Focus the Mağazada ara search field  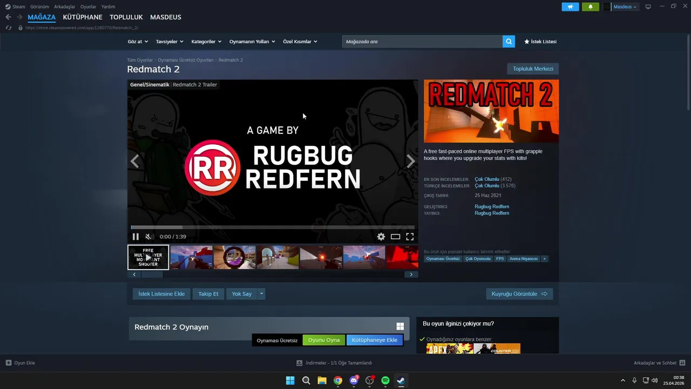(422, 42)
